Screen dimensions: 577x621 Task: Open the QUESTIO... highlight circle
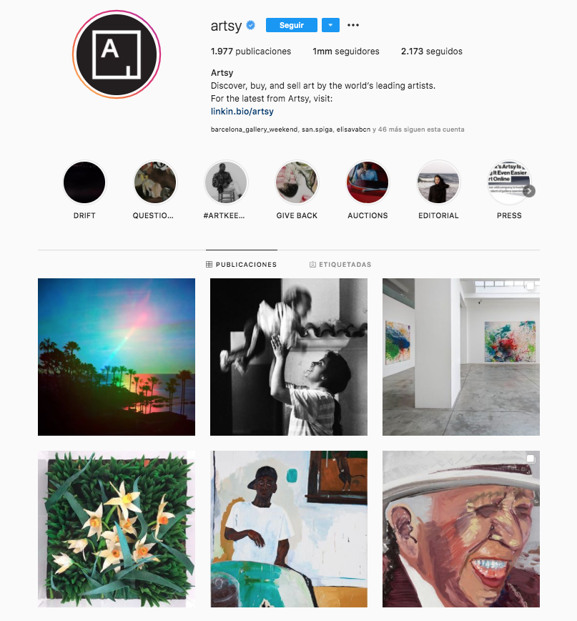155,182
